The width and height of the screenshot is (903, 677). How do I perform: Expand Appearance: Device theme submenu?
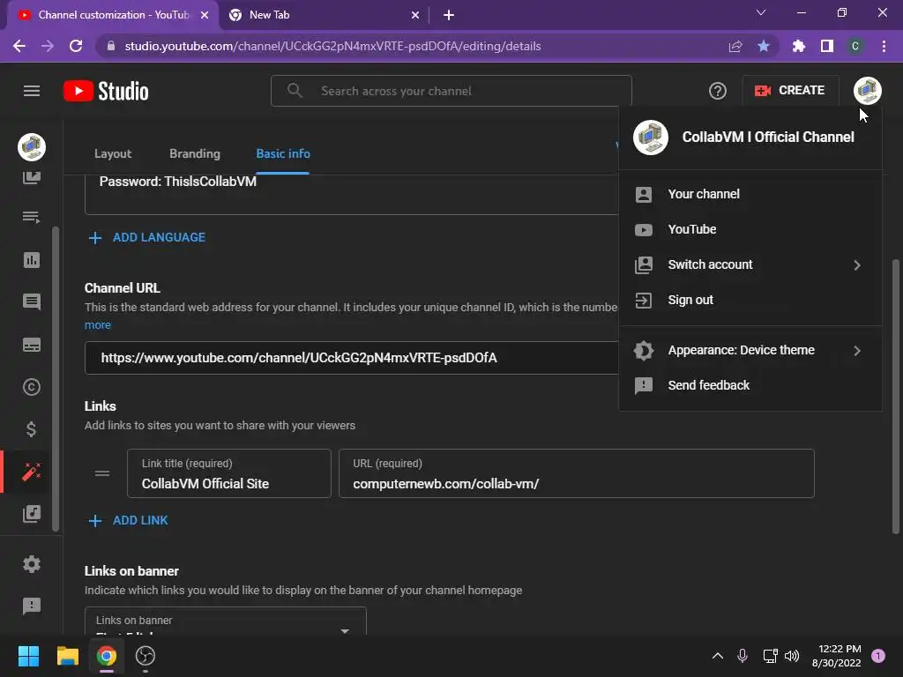pos(750,350)
